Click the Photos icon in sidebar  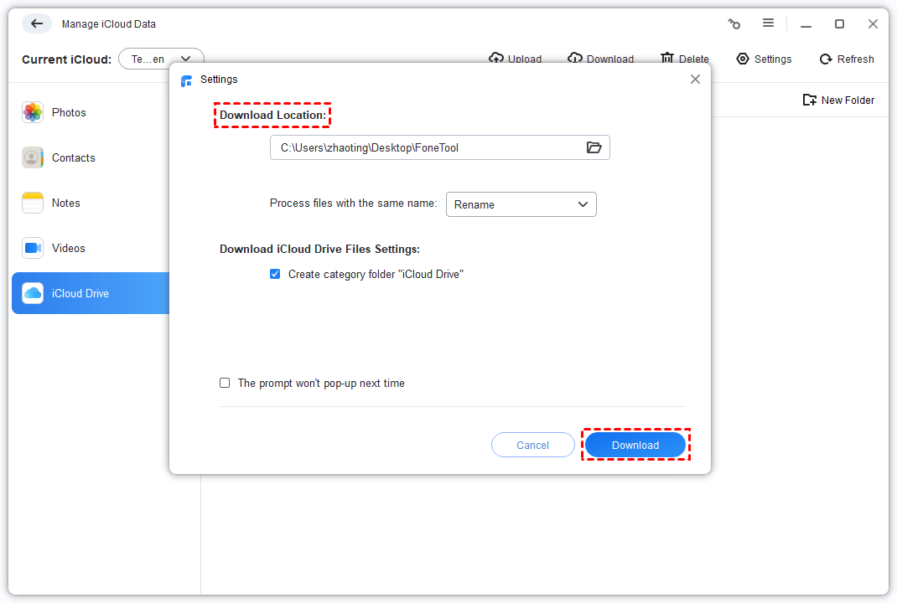[33, 112]
